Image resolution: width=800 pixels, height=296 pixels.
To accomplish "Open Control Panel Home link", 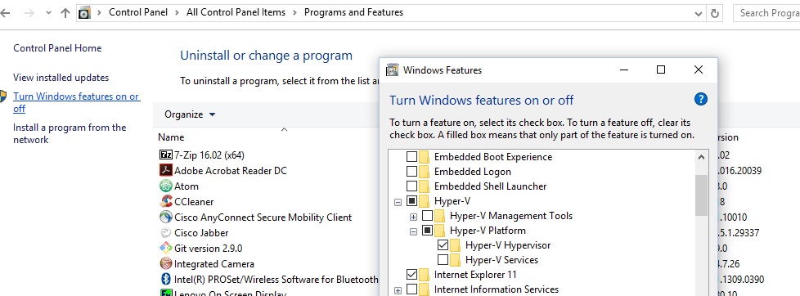I will tap(57, 48).
